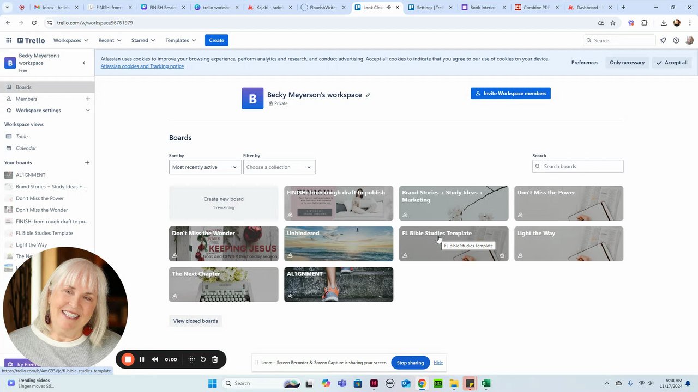Open the help information icon
This screenshot has width=698, height=392.
[x=676, y=40]
